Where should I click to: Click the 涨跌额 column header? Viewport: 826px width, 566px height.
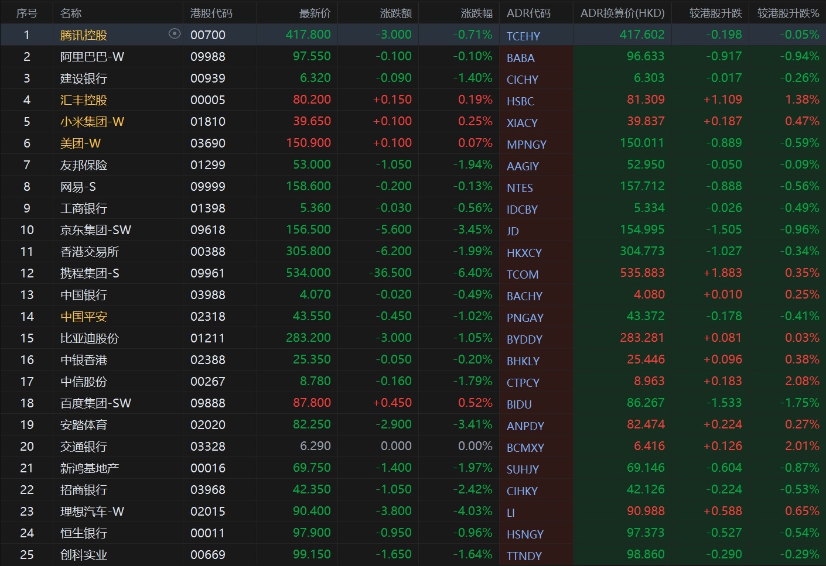(x=395, y=13)
